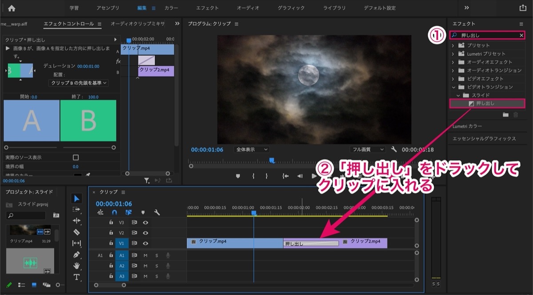Mute audio track A1
Image resolution: width=533 pixels, height=295 pixels.
145,255
